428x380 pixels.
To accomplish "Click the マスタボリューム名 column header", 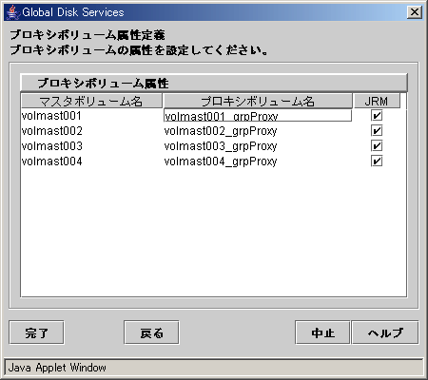I will click(91, 101).
